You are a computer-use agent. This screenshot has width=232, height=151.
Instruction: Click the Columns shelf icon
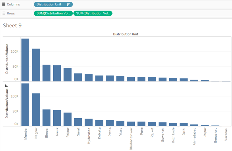(3, 4)
